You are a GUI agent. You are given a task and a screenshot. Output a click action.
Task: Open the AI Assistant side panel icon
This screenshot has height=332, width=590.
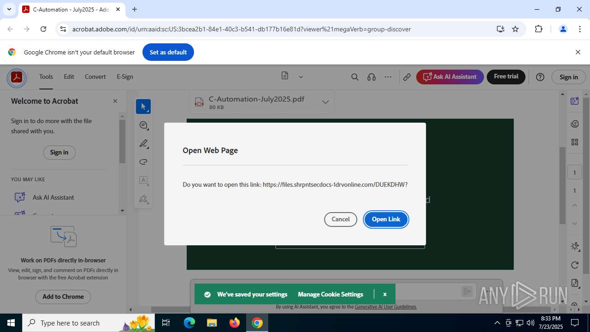[574, 101]
